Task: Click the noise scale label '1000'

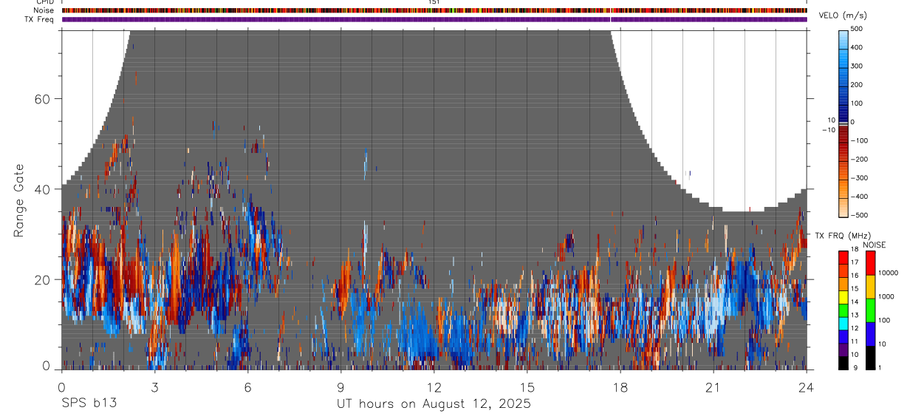Action: pyautogui.click(x=886, y=296)
